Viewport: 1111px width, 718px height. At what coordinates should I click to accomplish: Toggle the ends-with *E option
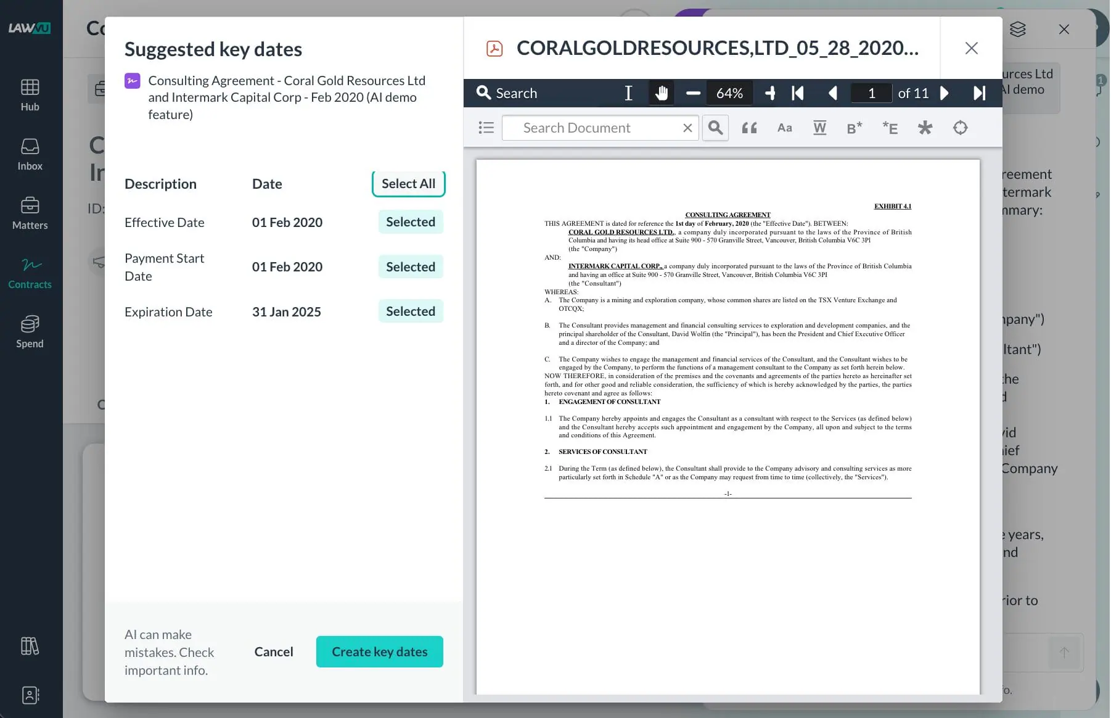(890, 128)
